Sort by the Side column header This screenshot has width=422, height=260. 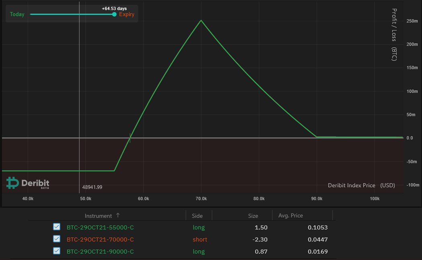pos(197,216)
